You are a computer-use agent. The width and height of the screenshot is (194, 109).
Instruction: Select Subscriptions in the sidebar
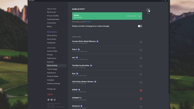click(52, 32)
